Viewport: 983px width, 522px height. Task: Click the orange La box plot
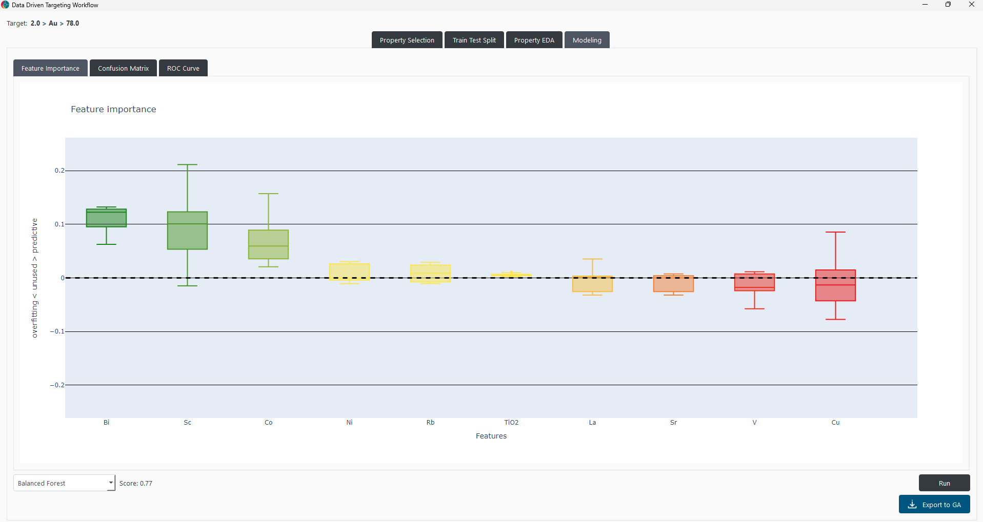592,284
